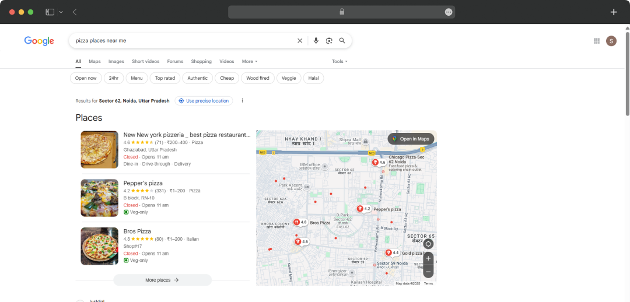Switch to the Shopping tab
The height and width of the screenshot is (302, 630).
pyautogui.click(x=201, y=61)
